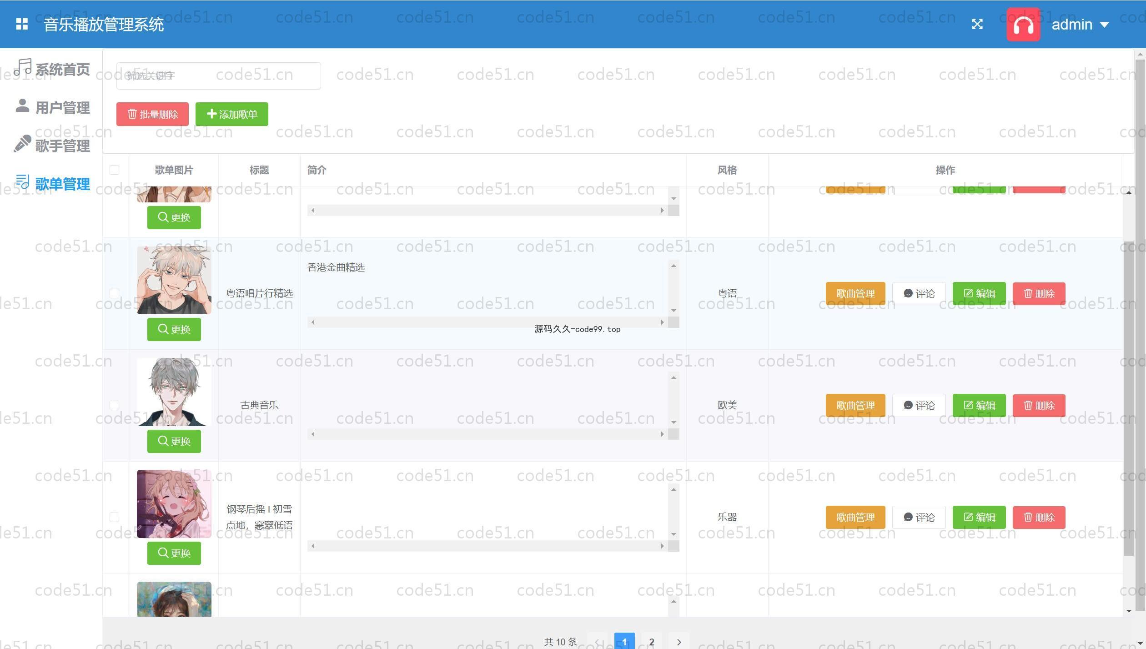Go to 系统首页 in the sidebar
The width and height of the screenshot is (1146, 649).
click(x=52, y=69)
